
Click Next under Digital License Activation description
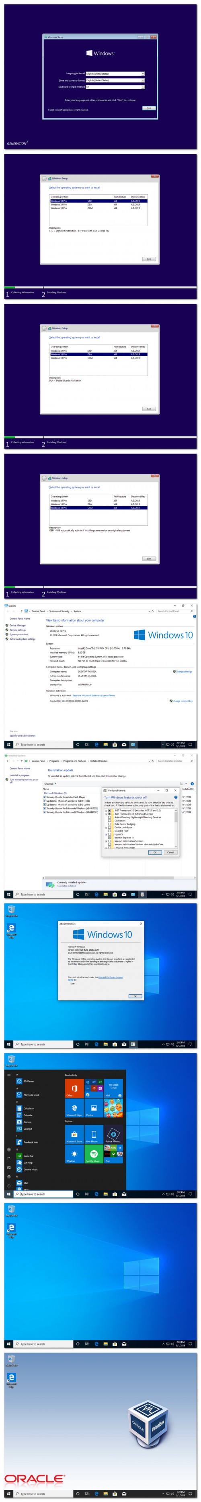click(149, 409)
